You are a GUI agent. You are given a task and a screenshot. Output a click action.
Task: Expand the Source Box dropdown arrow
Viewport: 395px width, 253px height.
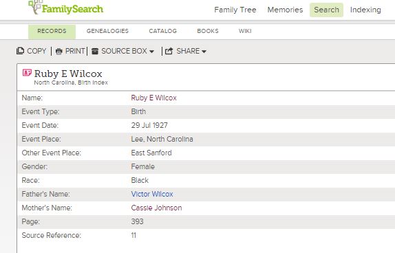click(151, 52)
